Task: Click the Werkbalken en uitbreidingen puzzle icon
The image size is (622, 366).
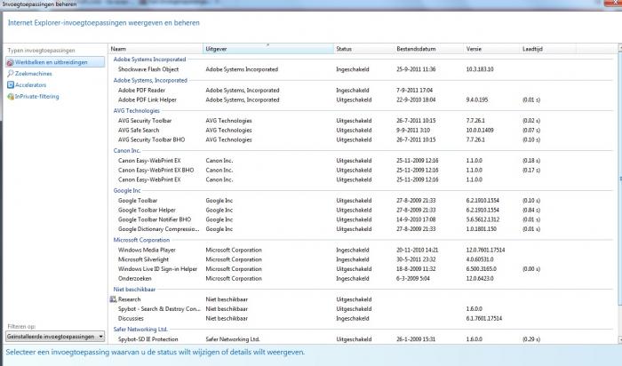Action: coord(11,62)
